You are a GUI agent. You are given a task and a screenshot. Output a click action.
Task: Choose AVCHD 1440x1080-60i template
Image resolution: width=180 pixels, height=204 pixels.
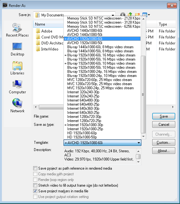[x=102, y=31]
